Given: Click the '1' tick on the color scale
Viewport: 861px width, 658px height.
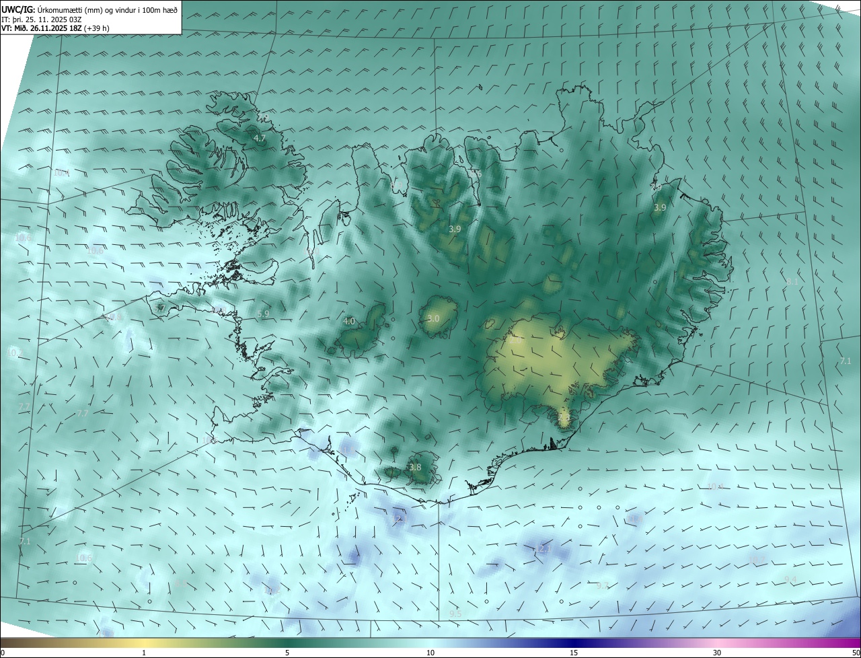Looking at the screenshot, I should coord(144,653).
